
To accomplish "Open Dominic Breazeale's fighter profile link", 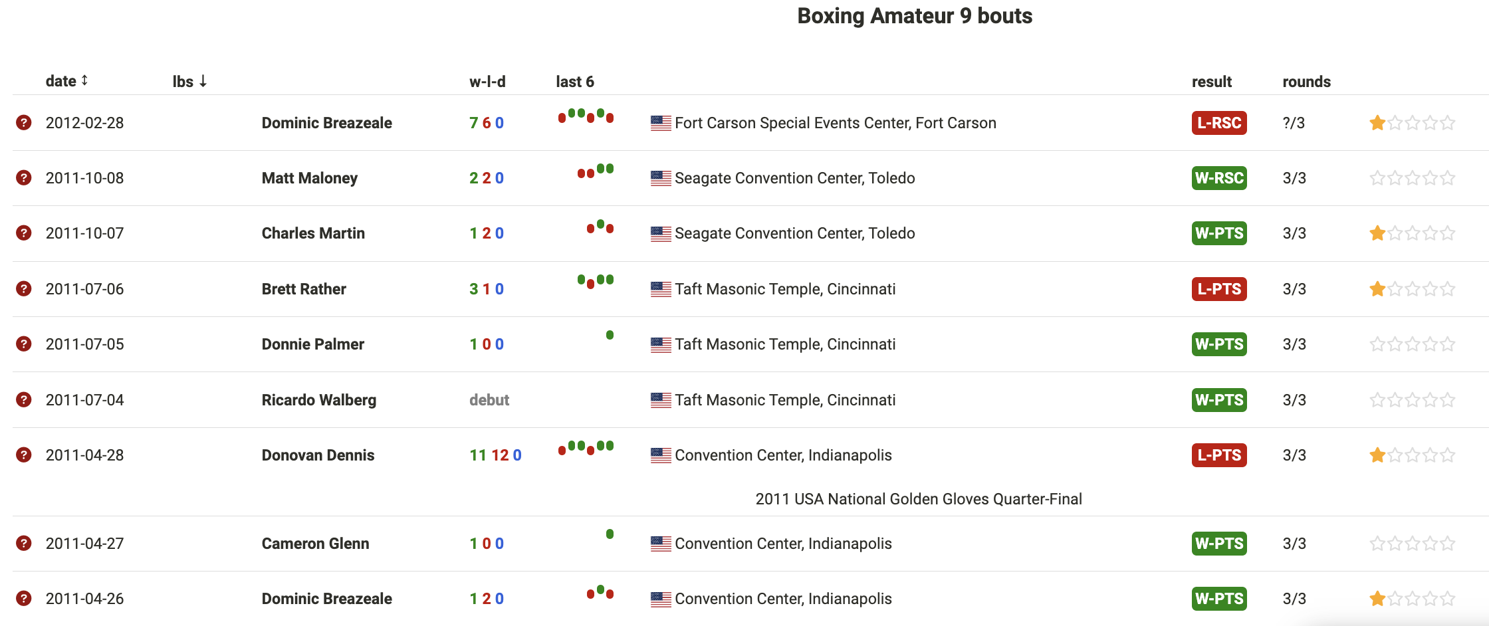I will point(326,123).
